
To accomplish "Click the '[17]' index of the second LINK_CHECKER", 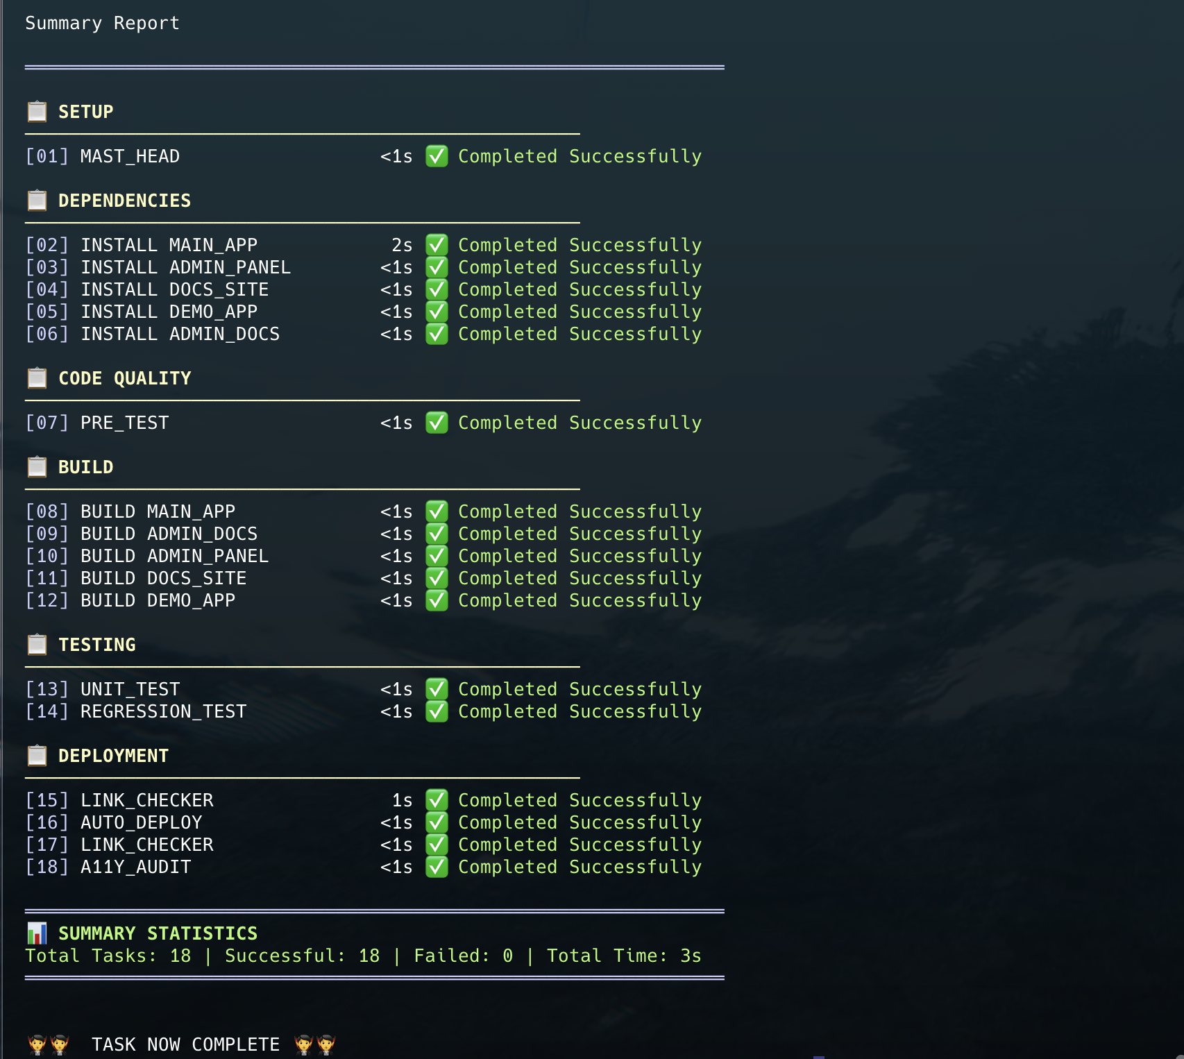I will tap(47, 845).
